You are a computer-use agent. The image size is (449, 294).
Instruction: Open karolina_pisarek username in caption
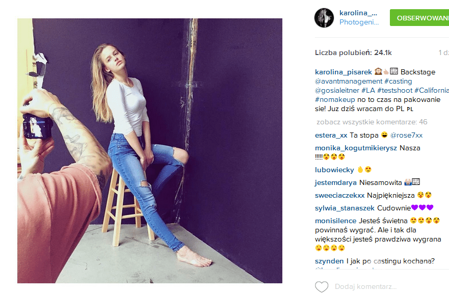click(x=344, y=72)
